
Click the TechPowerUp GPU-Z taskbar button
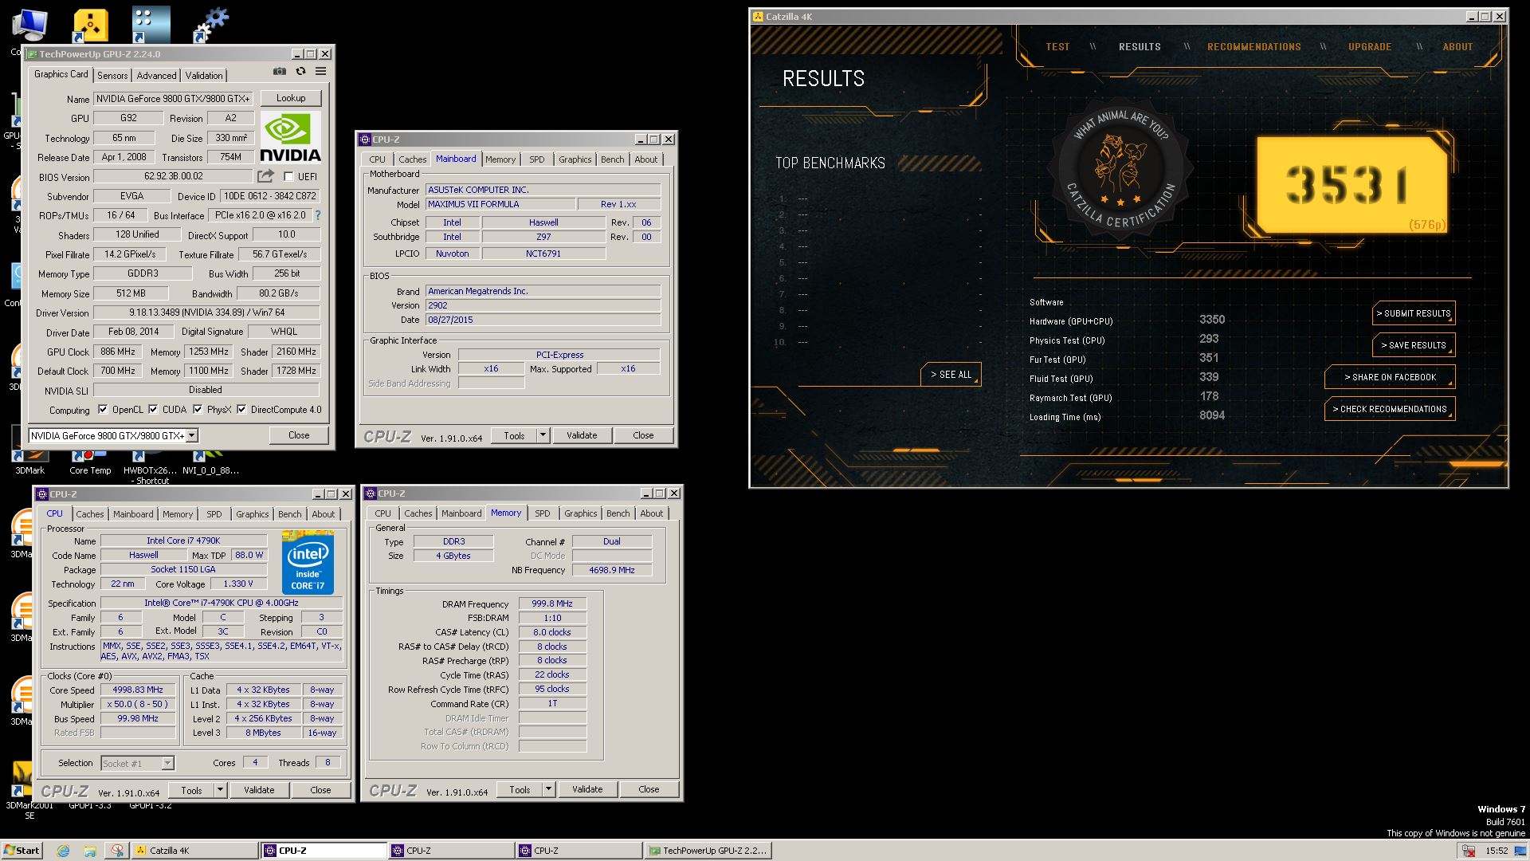708,851
